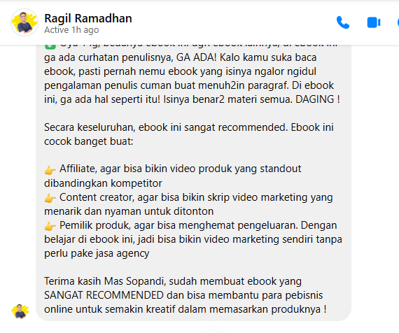Click the pointing hand emoji before "Content creator"

coord(50,198)
